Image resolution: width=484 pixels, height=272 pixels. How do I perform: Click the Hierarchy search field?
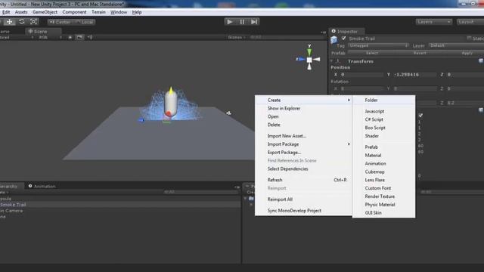[x=200, y=192]
